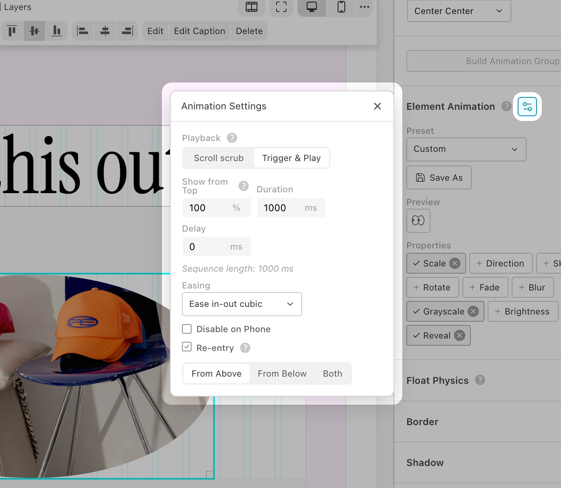561x488 pixels.
Task: Expand the Float Physics section
Action: [438, 381]
